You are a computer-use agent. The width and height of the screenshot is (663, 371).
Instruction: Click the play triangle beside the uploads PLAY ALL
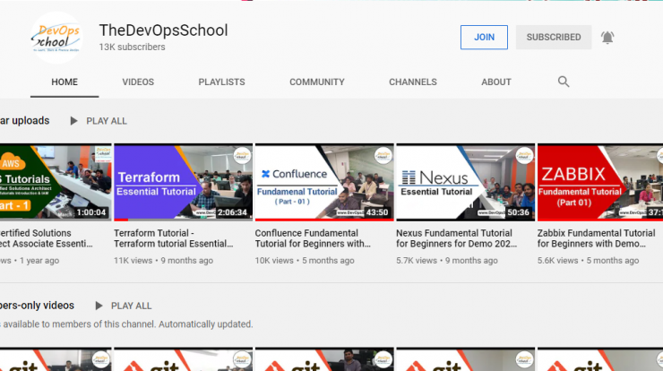click(x=73, y=121)
